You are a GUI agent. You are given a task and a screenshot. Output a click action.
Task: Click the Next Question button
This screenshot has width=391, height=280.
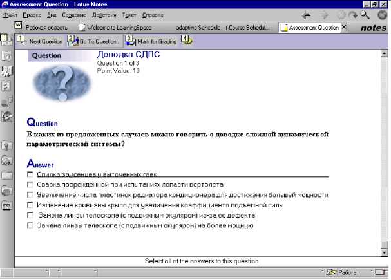[x=40, y=41]
